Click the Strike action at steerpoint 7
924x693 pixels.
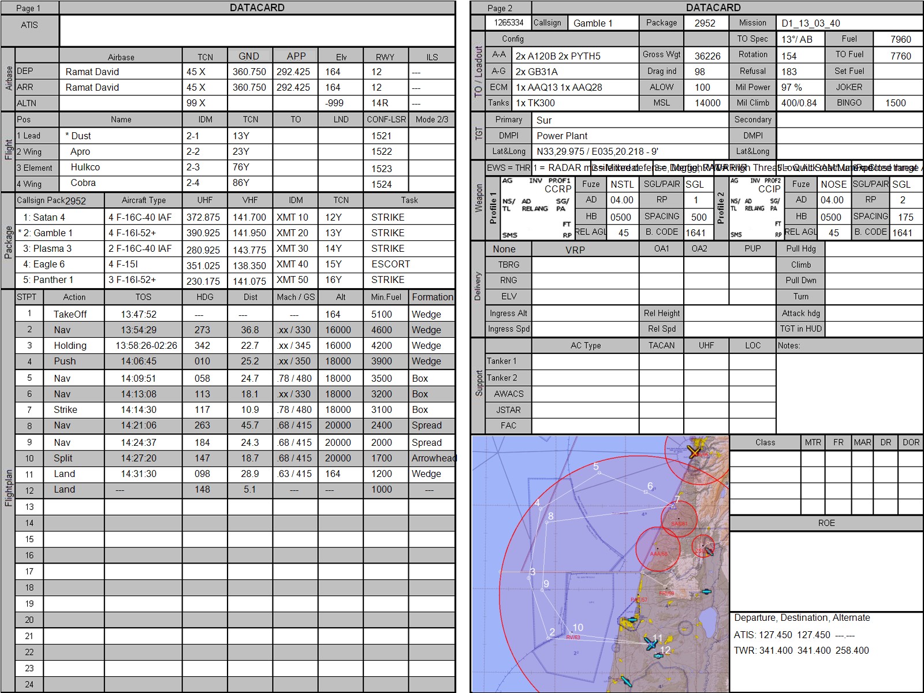click(65, 409)
